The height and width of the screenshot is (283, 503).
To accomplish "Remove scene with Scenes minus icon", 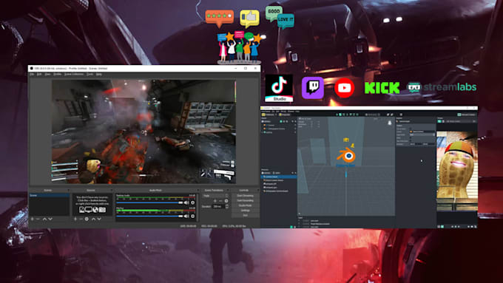I will 38,219.
